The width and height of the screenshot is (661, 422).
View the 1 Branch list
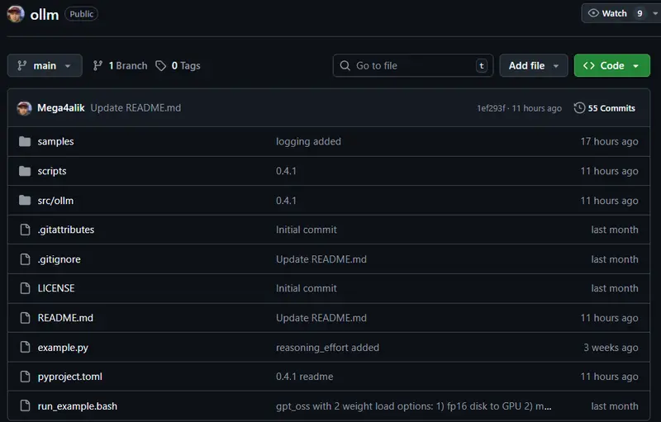click(120, 66)
